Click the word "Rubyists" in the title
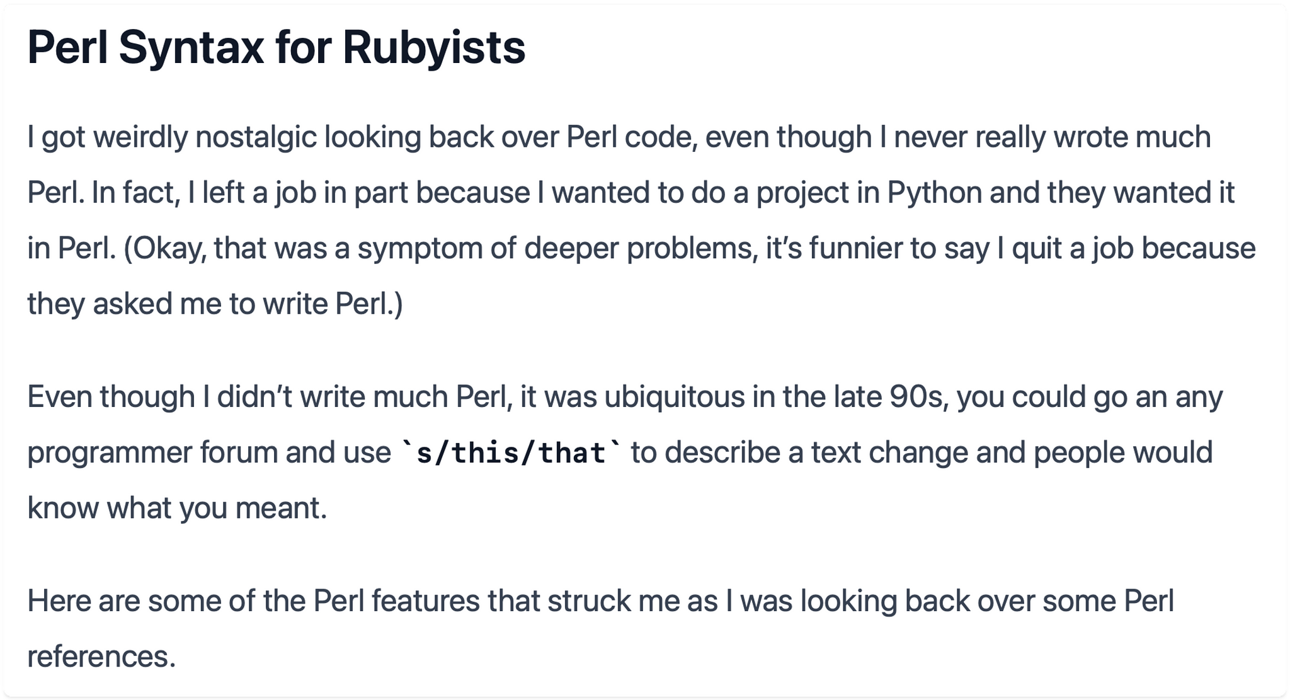The width and height of the screenshot is (1290, 700). point(433,48)
